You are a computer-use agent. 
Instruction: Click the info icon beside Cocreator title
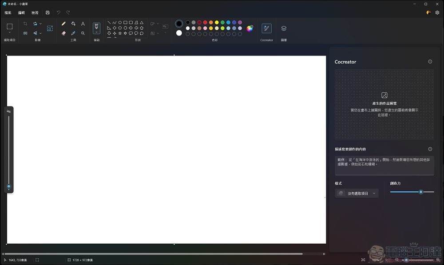click(x=430, y=61)
